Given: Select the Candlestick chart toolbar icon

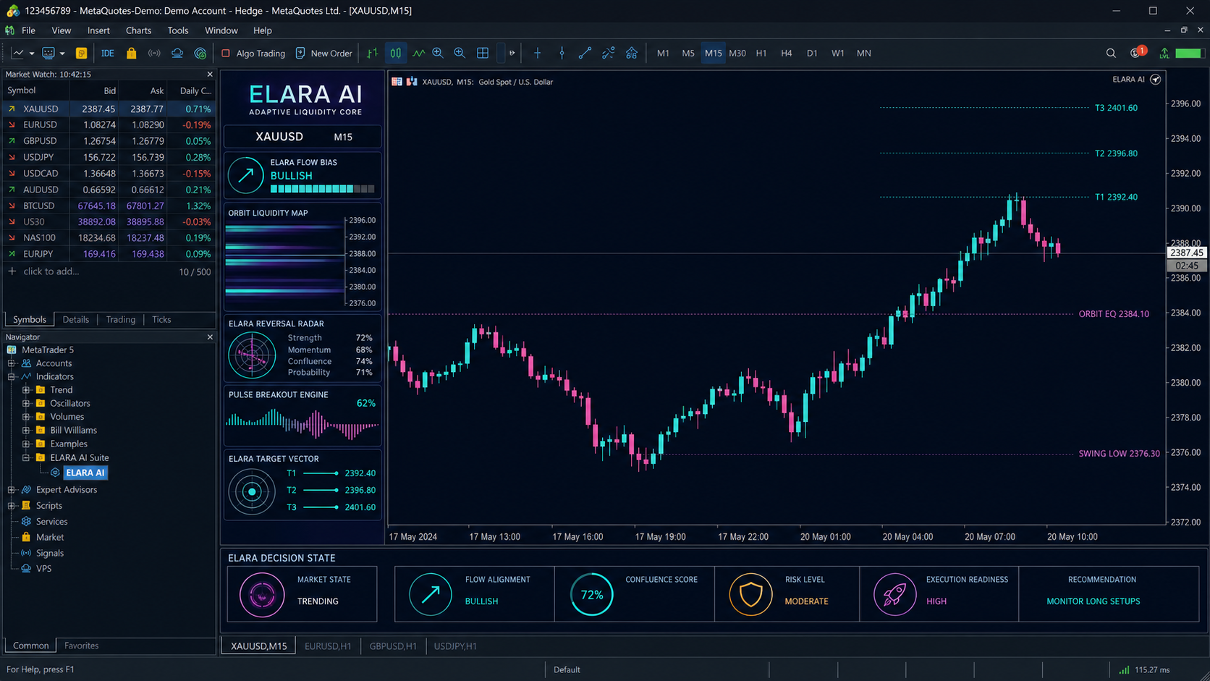Looking at the screenshot, I should [396, 53].
